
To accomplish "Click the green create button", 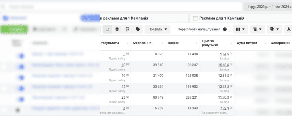I will click(14, 29).
